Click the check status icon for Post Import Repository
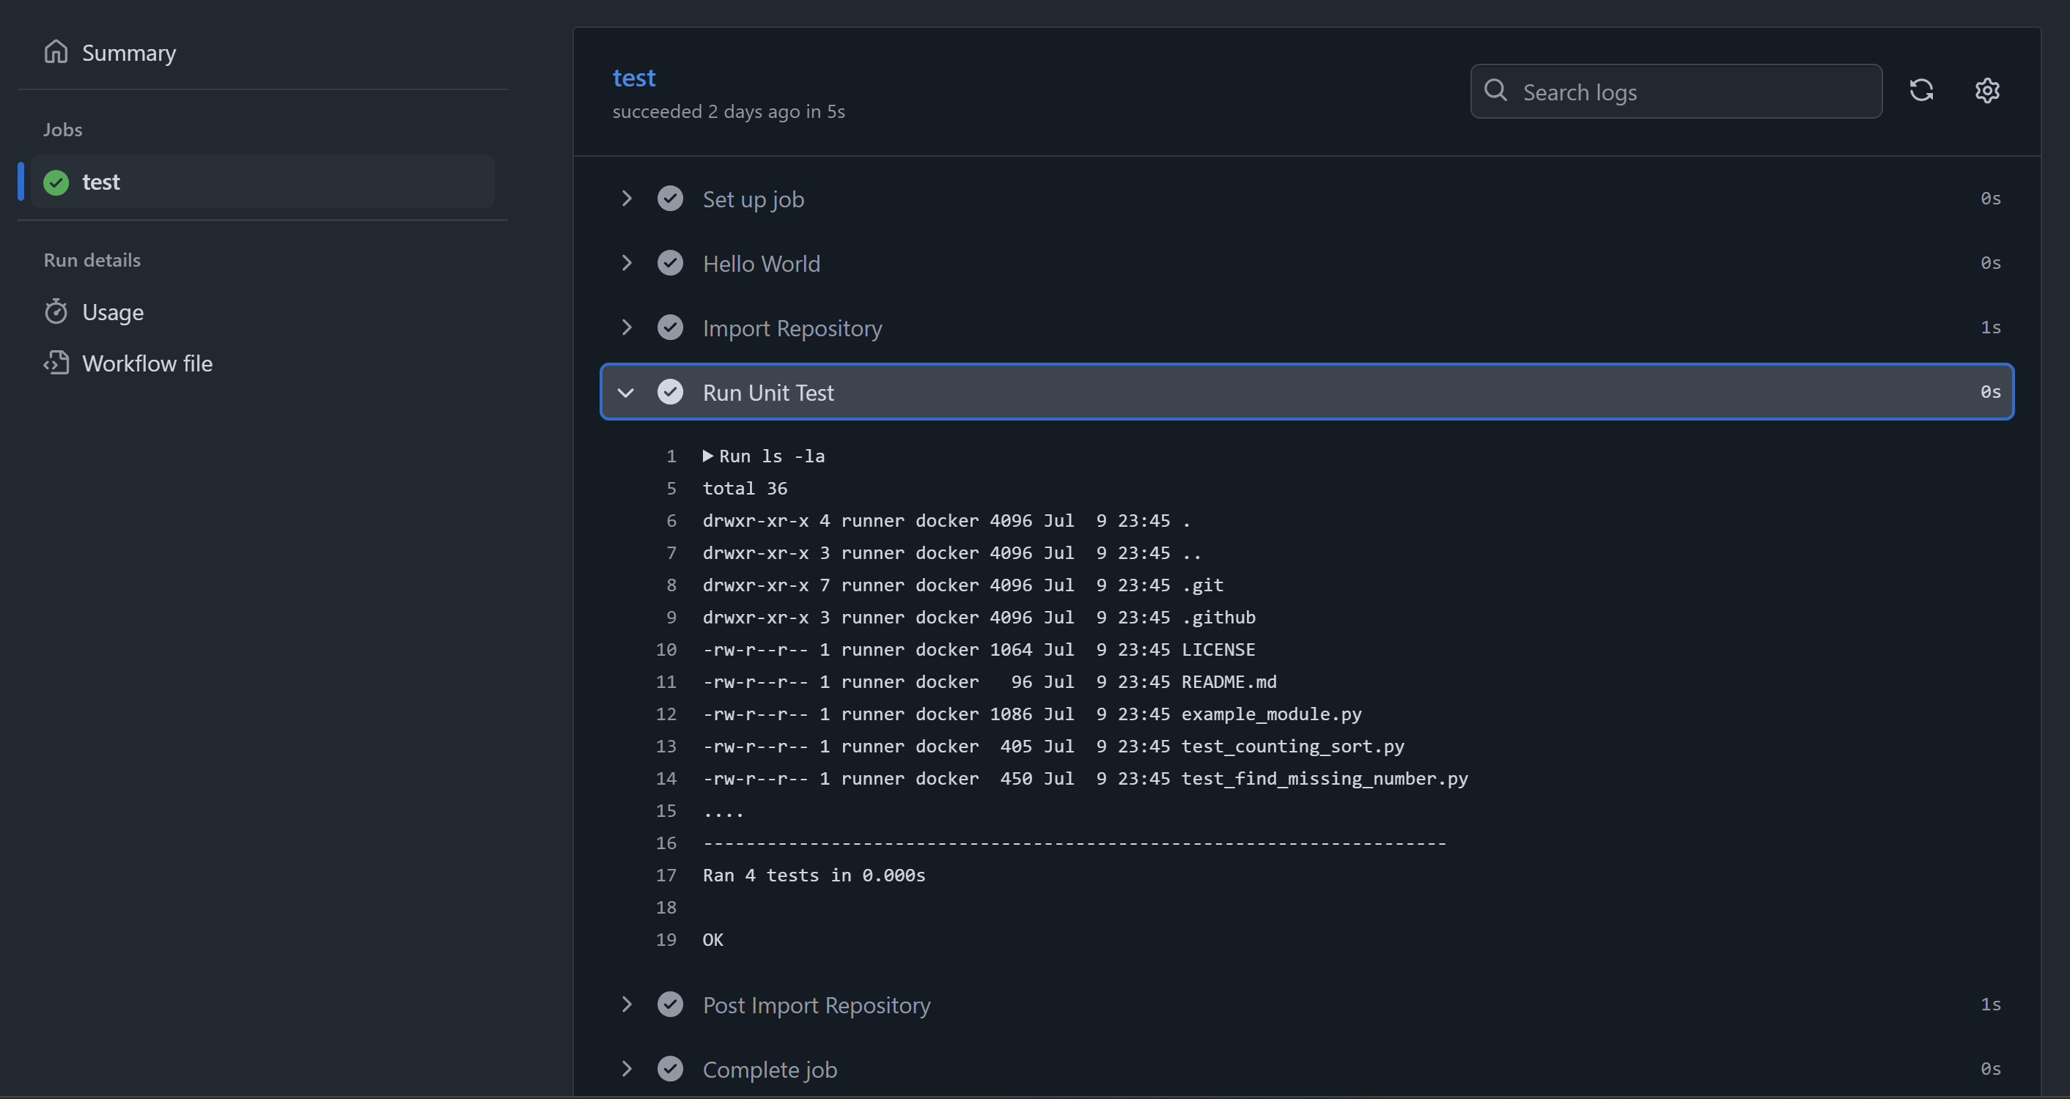 [670, 1004]
